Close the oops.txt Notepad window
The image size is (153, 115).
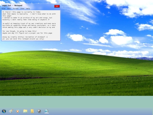click(57, 6)
